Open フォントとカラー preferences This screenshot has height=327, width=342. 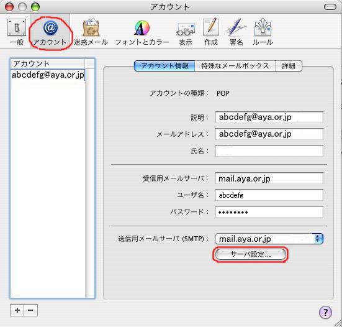pos(142,32)
